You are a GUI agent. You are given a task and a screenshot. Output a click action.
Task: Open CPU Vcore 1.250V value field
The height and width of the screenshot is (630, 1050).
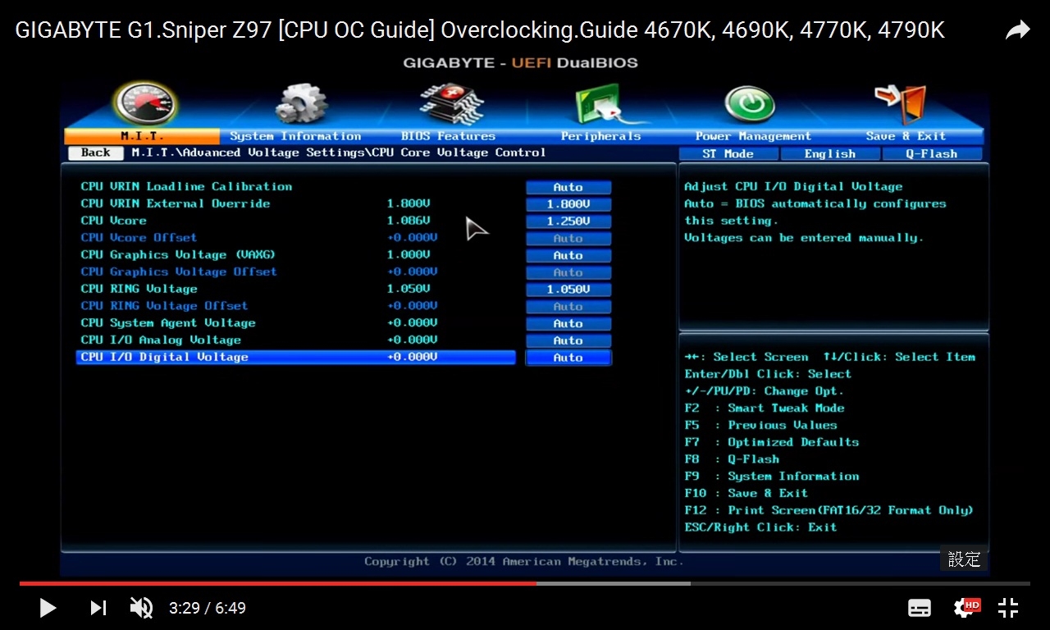pos(568,221)
